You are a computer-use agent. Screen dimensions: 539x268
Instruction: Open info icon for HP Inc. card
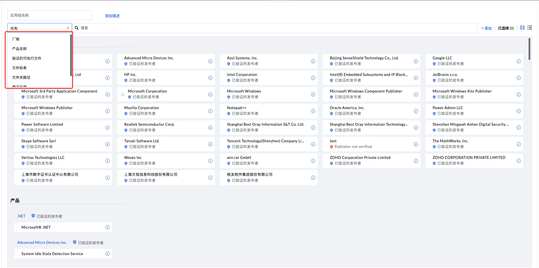tap(210, 78)
